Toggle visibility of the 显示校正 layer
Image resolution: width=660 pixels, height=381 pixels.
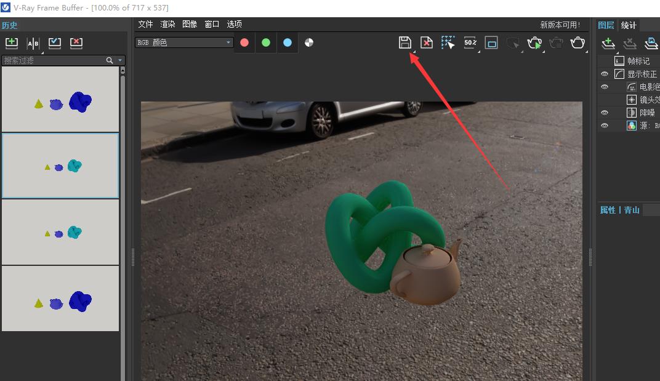tap(605, 73)
